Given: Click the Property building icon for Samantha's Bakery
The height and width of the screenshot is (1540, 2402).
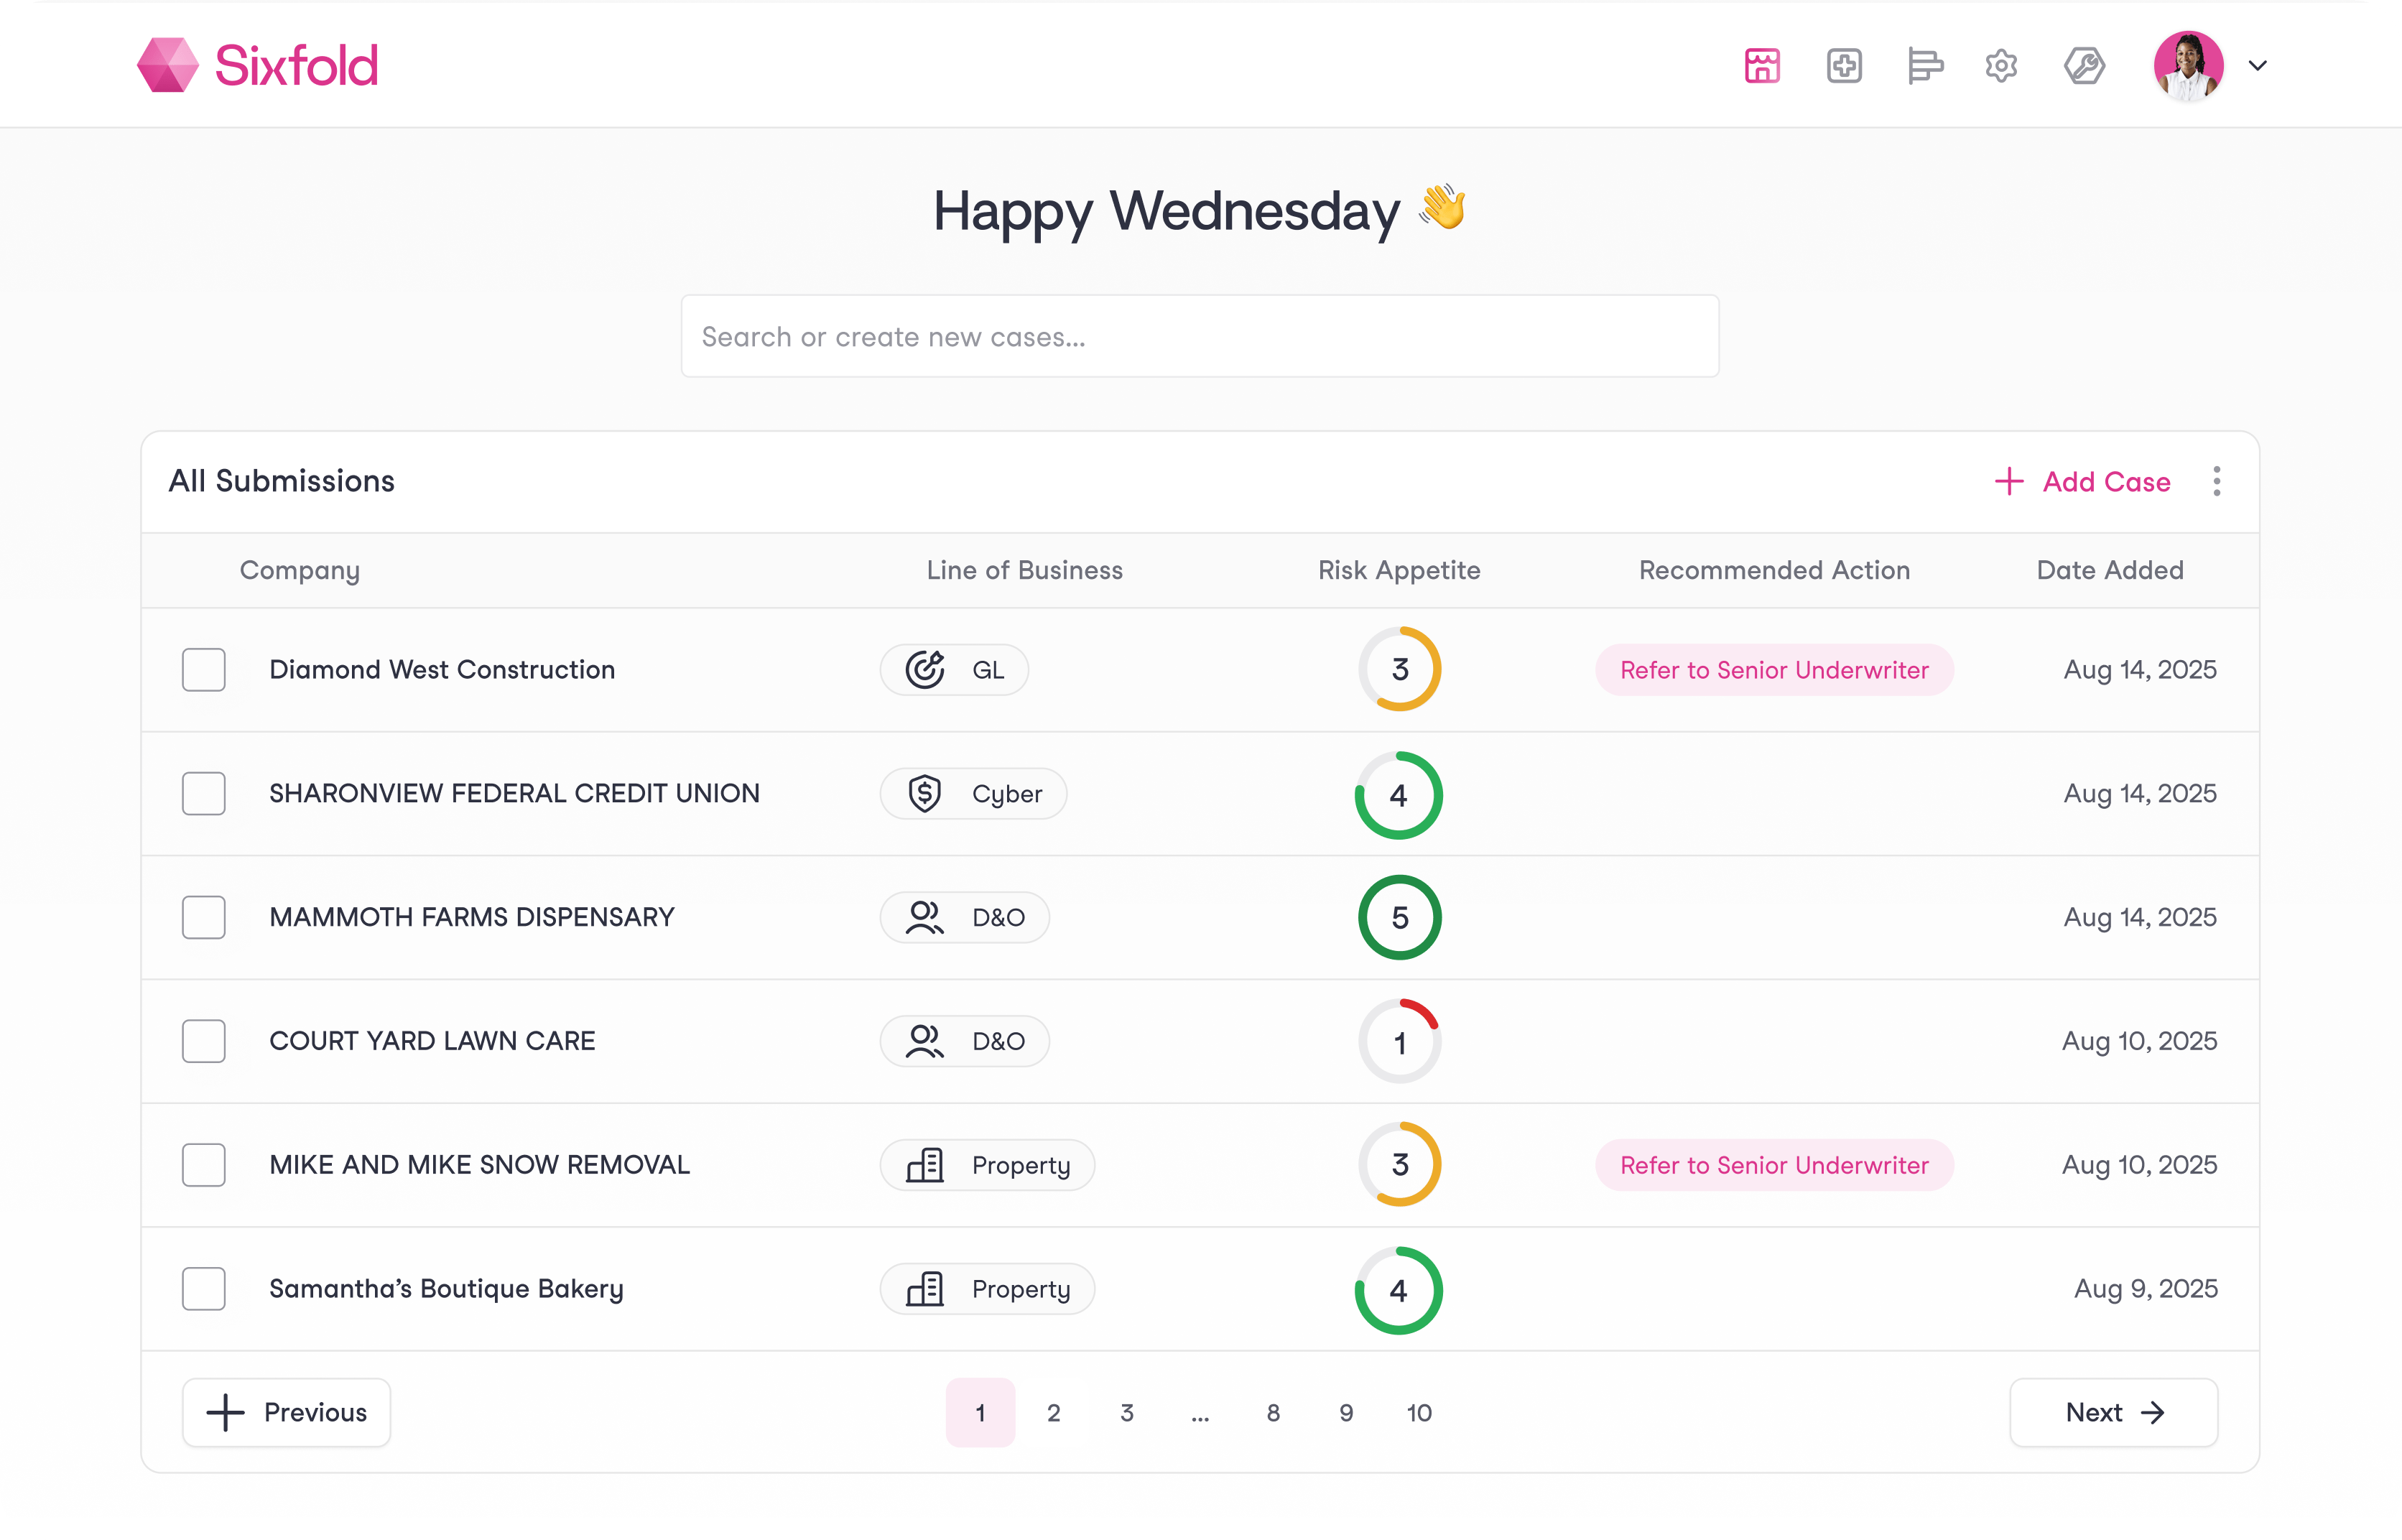Looking at the screenshot, I should coord(925,1289).
